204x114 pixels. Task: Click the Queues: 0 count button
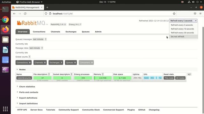(71, 63)
